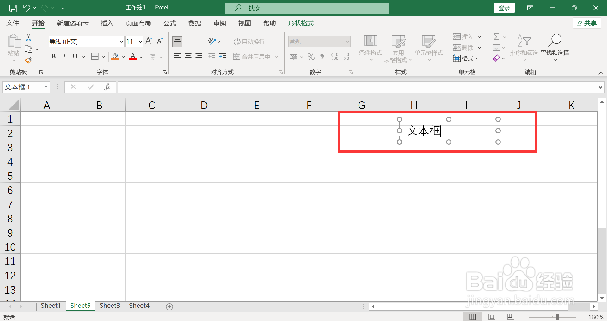Open the font size dropdown
This screenshot has height=321, width=607.
click(x=140, y=42)
